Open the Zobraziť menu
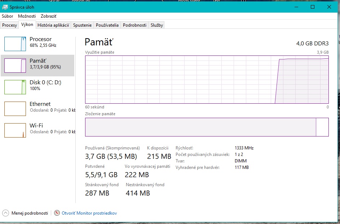The height and width of the screenshot is (224, 340). (x=48, y=16)
